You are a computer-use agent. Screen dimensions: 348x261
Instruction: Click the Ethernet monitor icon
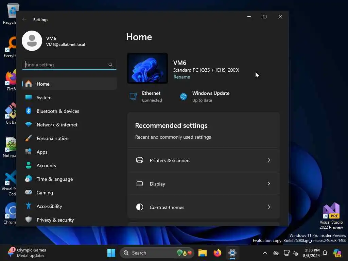point(133,97)
